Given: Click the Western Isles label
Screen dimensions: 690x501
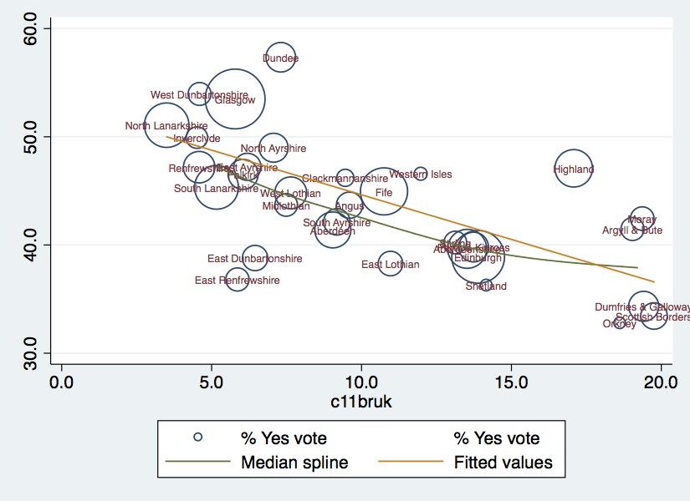Looking at the screenshot, I should (421, 175).
